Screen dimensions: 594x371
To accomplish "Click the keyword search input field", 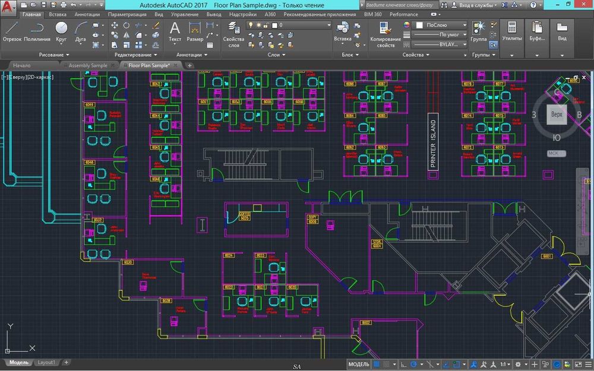I will pos(399,4).
